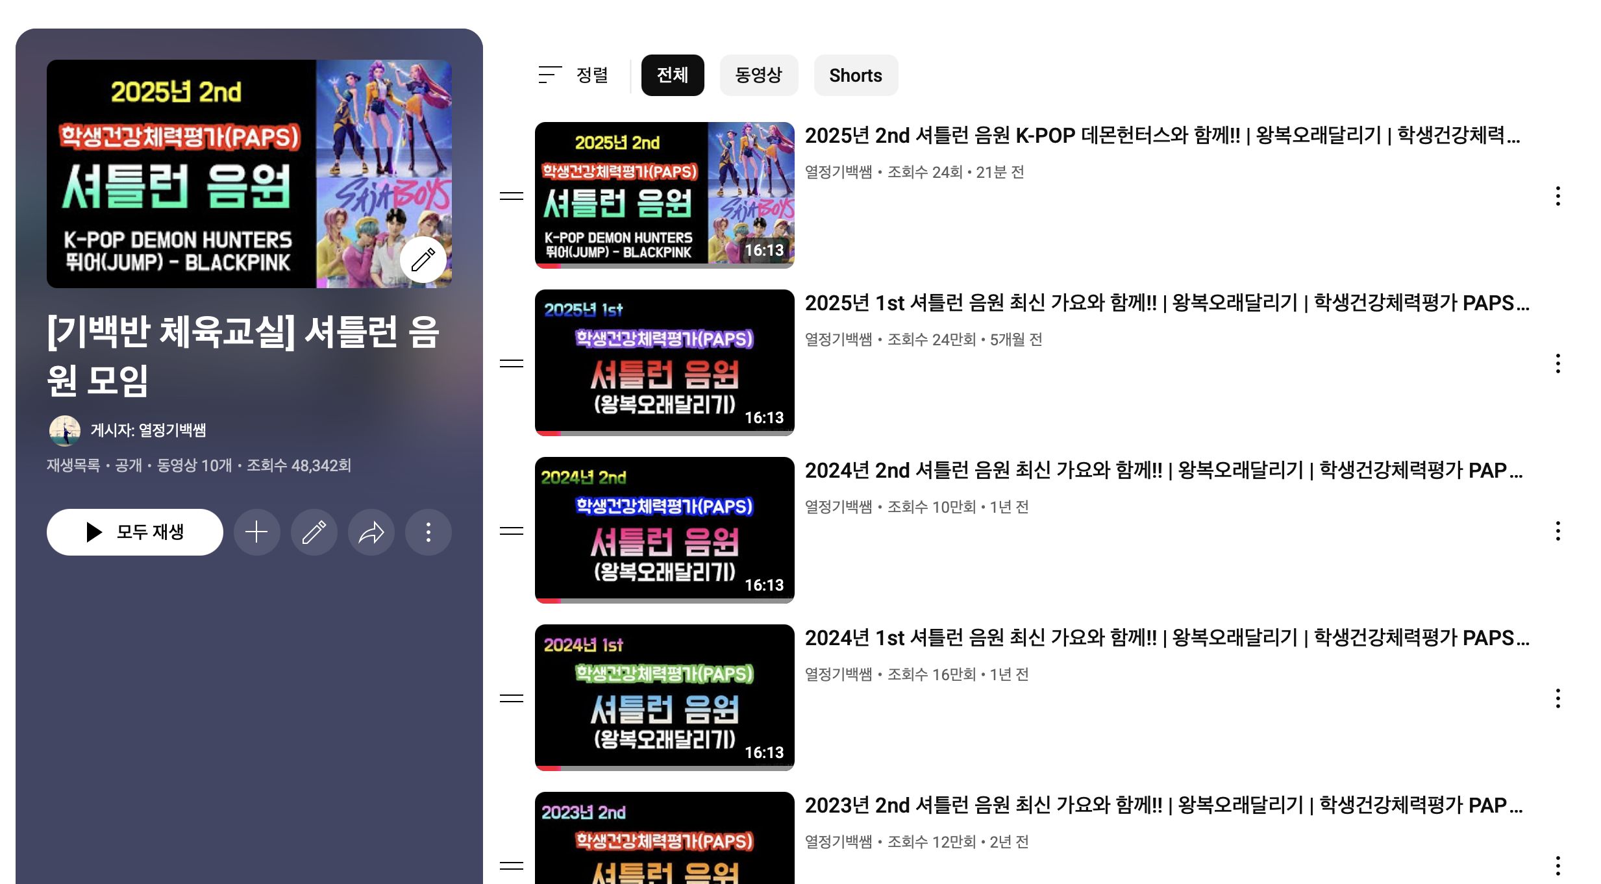The width and height of the screenshot is (1601, 884).
Task: Click playlist title [기백반 체육교실] 셔틀런 음원 모임
Action: [243, 356]
